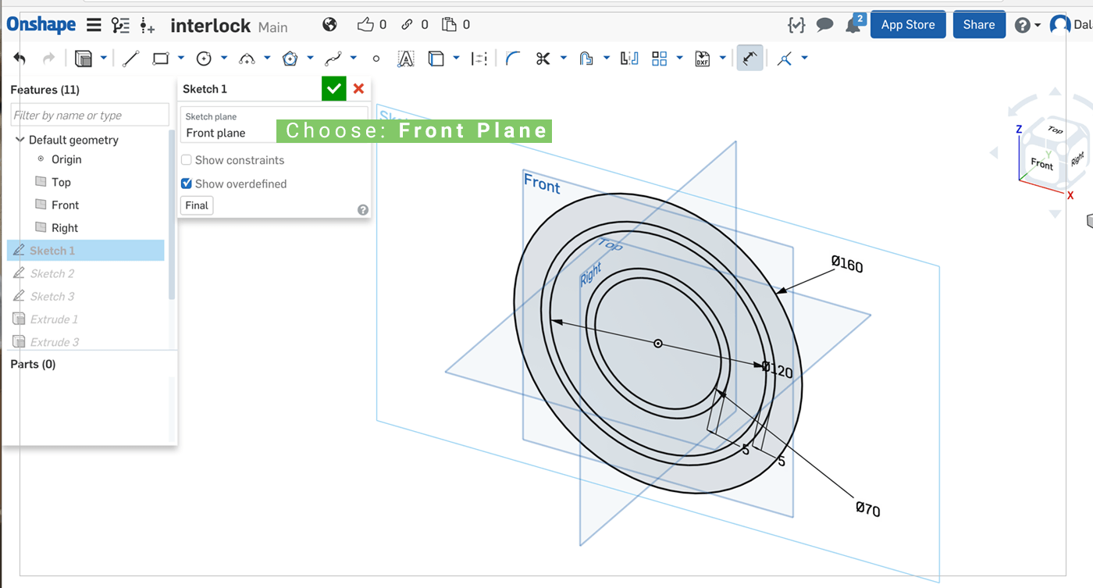Select the Point sketch tool
1093x588 pixels.
pyautogui.click(x=376, y=59)
